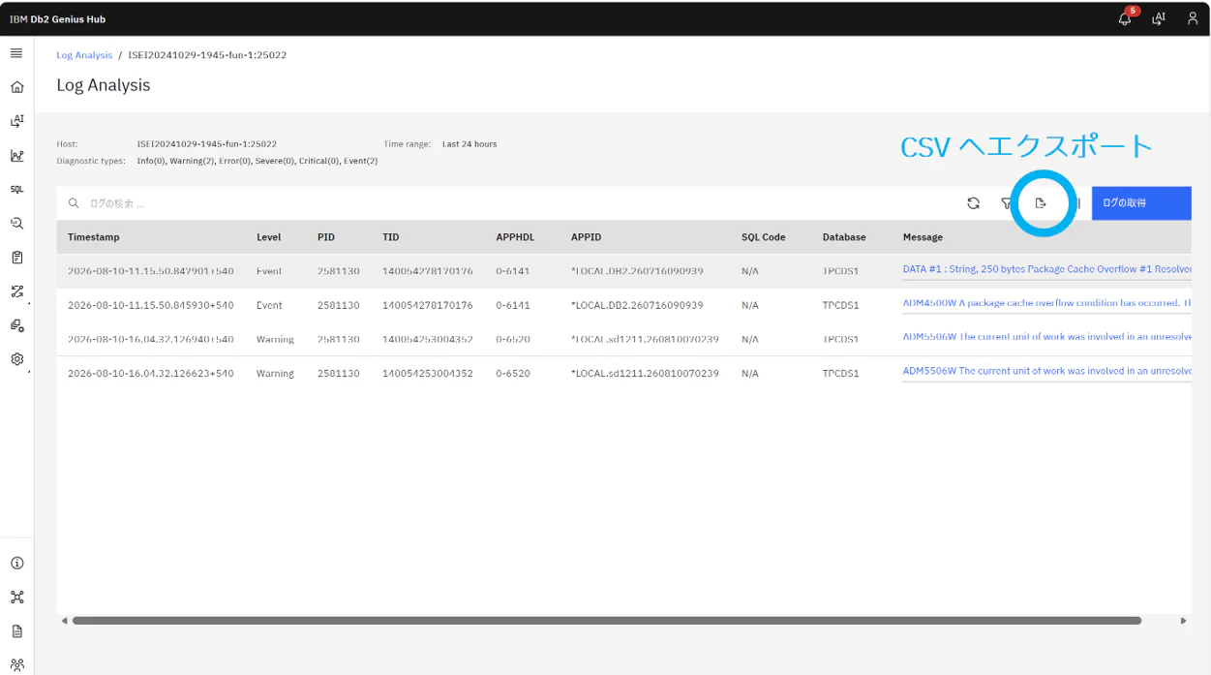Open the network nodes icon in sidebar
Image resolution: width=1211 pixels, height=675 pixels.
click(x=16, y=597)
